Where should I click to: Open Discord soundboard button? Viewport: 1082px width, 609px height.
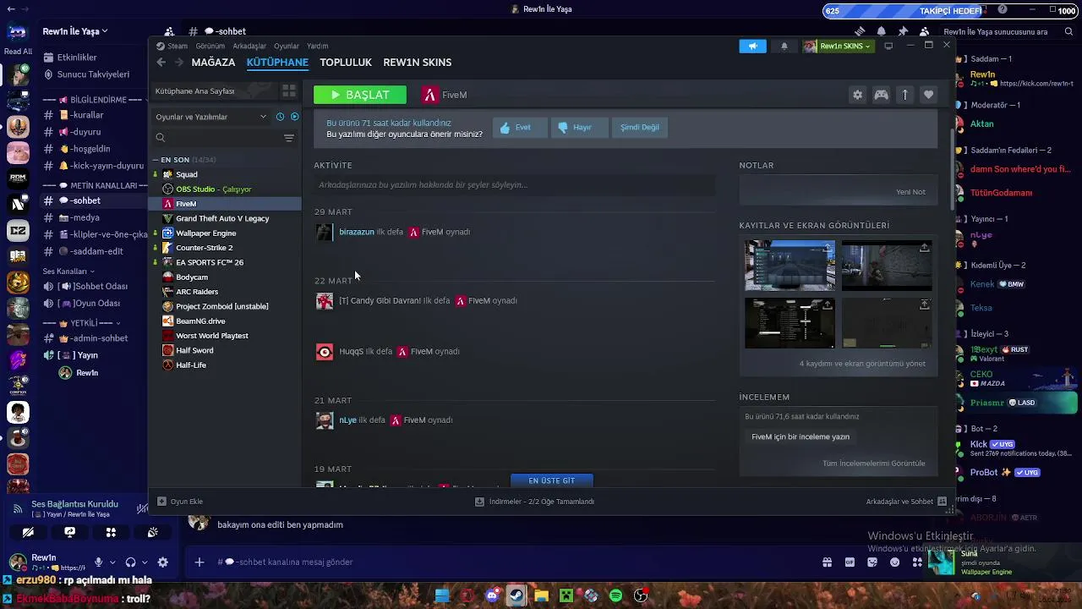(152, 532)
